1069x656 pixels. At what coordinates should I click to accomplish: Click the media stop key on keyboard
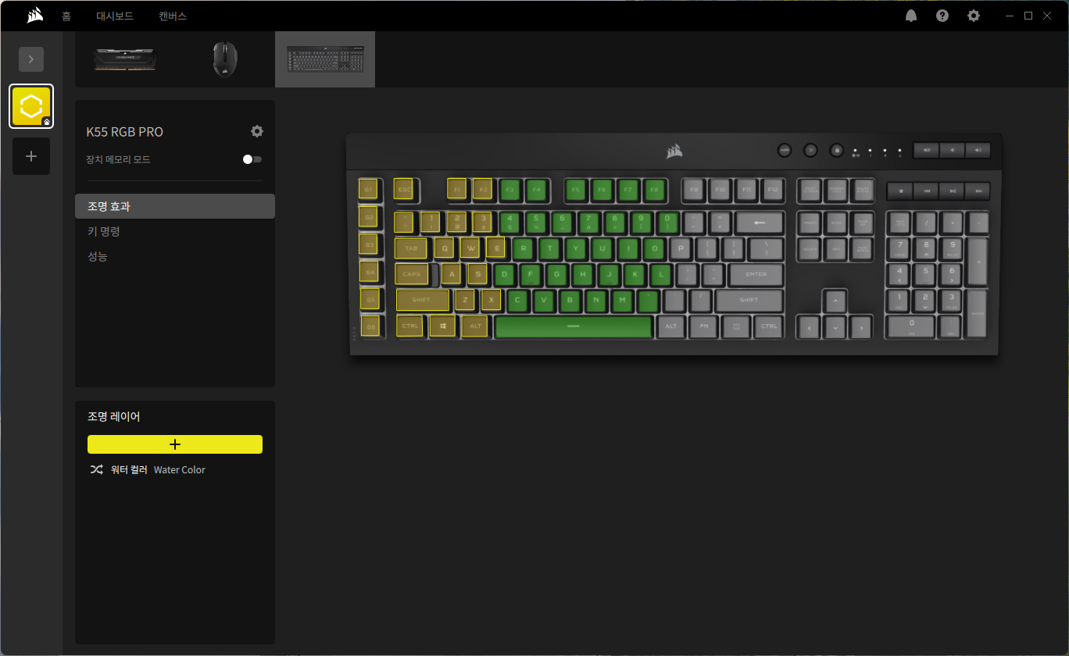tap(900, 191)
